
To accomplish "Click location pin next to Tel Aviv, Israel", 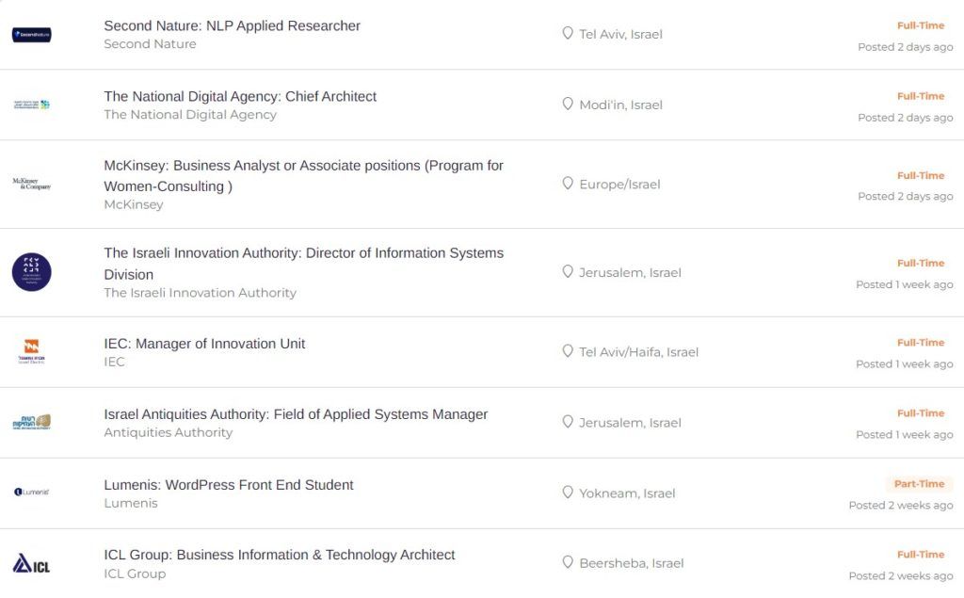I will tap(568, 33).
